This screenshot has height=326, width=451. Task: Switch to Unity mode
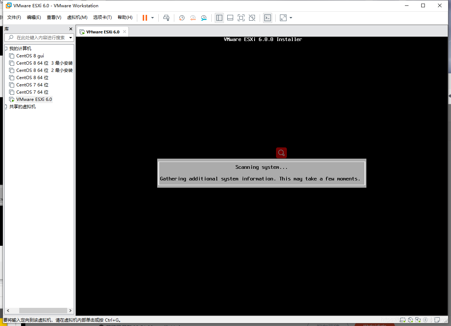click(252, 18)
